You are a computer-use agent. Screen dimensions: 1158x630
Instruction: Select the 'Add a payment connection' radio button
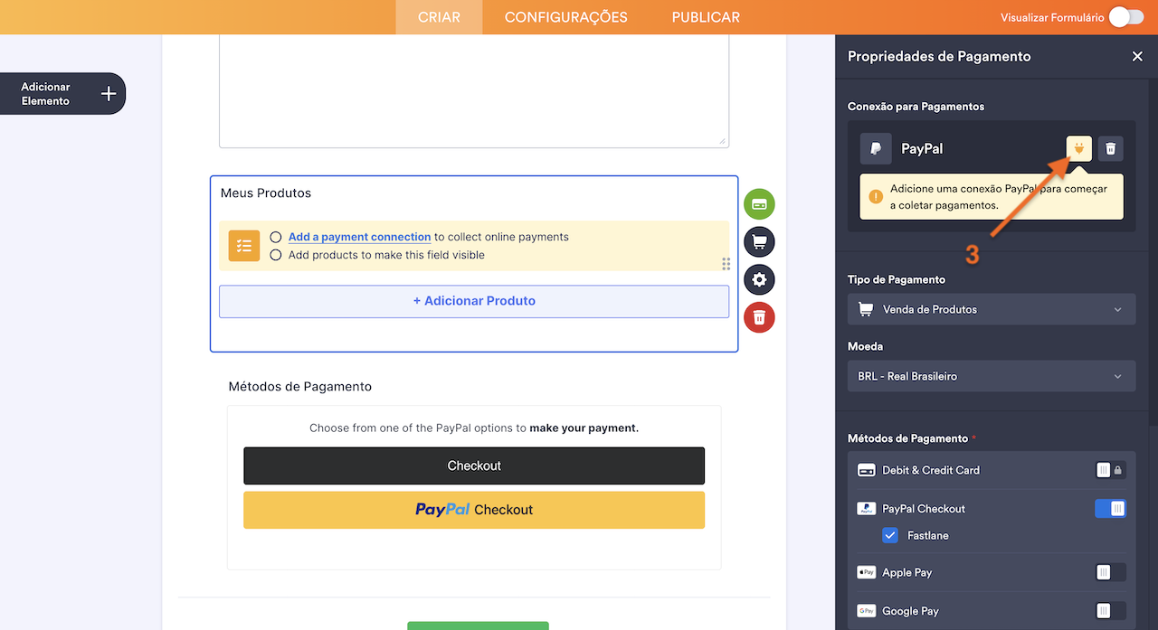[276, 236]
